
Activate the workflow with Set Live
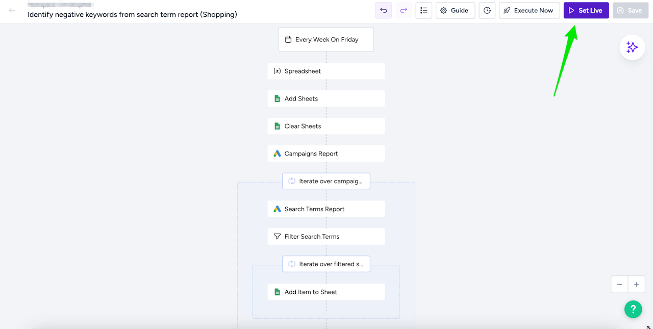click(x=586, y=10)
